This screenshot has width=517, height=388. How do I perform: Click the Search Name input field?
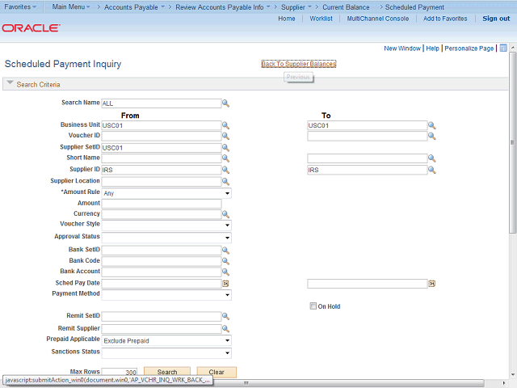tap(162, 103)
